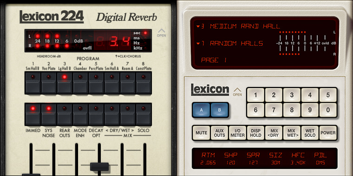
Task: Click the L/R I/O level meter on remote display
Action: (x=306, y=43)
